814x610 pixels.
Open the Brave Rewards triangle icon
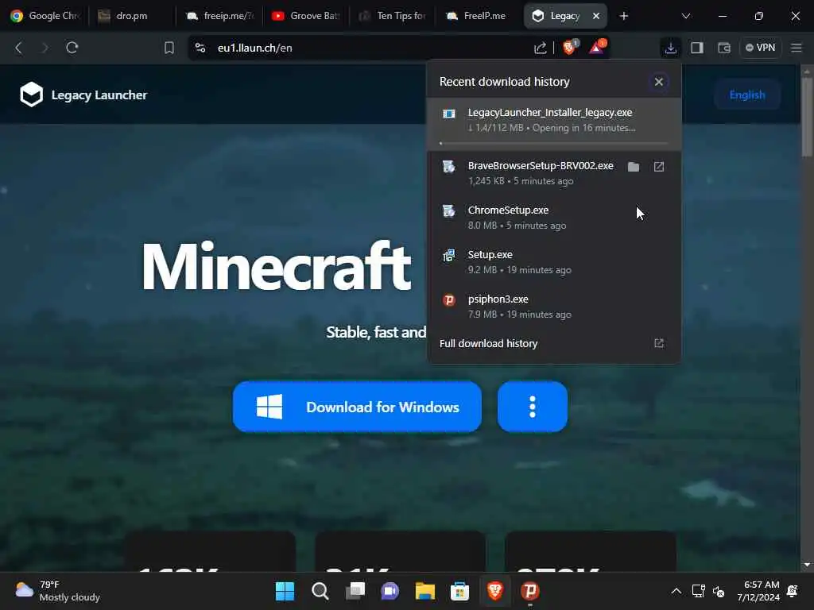point(597,48)
